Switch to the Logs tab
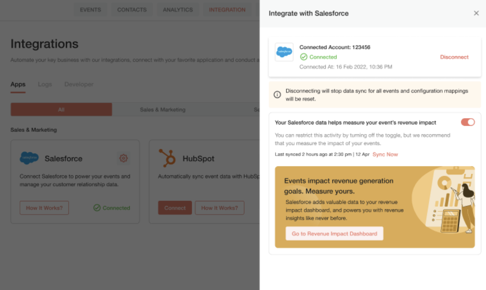This screenshot has width=486, height=290. coord(45,84)
